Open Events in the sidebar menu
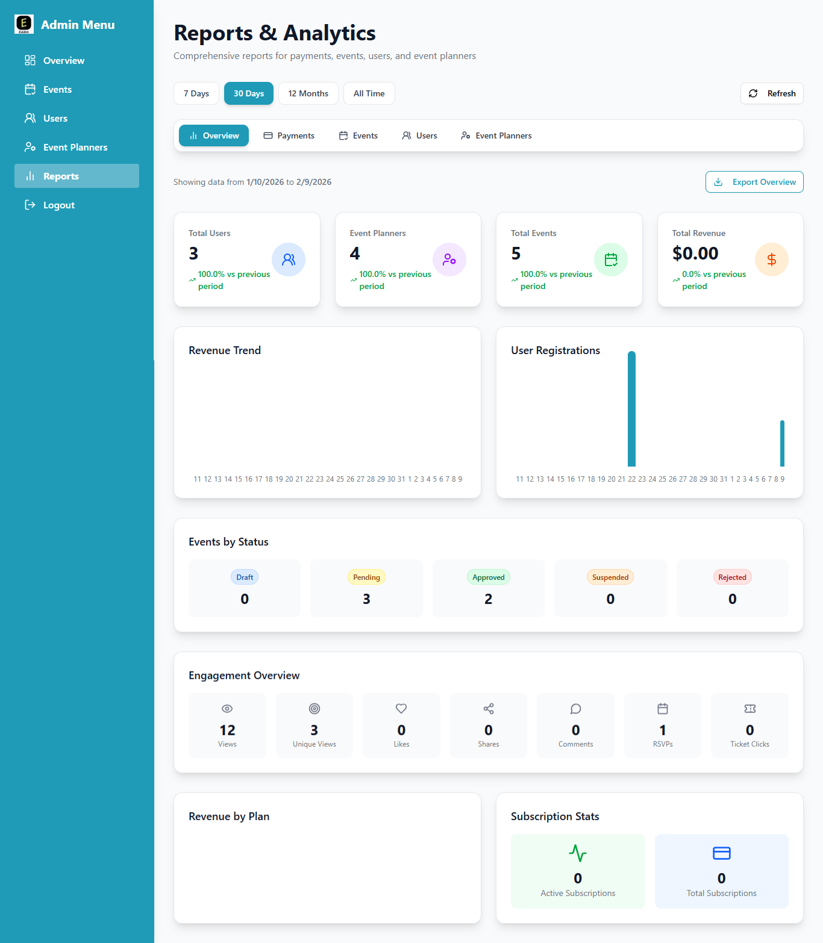 57,90
